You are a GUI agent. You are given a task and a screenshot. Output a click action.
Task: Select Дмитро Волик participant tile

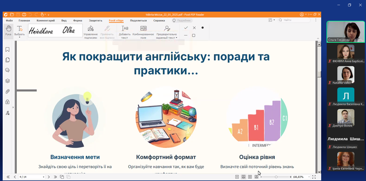pyautogui.click(x=346, y=118)
